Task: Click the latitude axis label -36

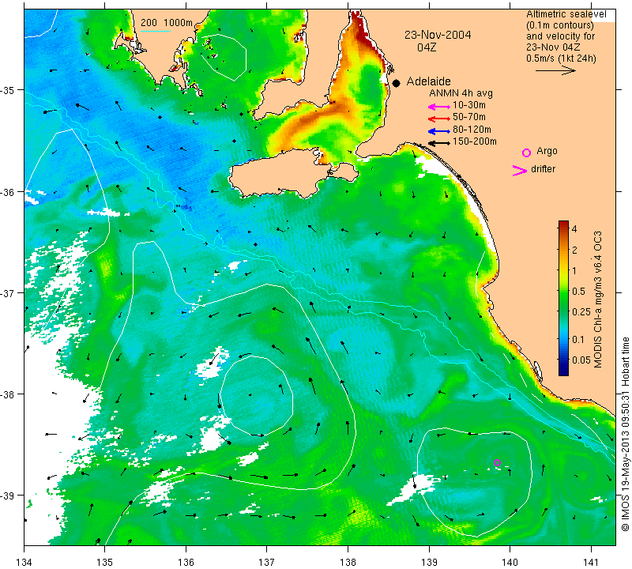Action: [x=7, y=192]
